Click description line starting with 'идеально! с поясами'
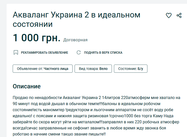 pyautogui.click(x=94, y=116)
